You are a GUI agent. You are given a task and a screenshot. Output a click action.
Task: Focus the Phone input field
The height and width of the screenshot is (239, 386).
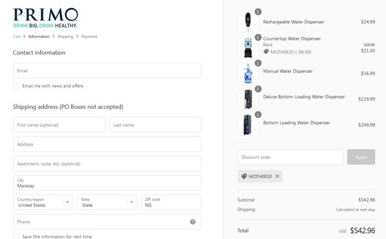point(107,222)
